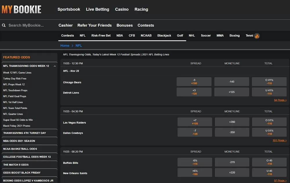Go to Live Betting
Viewport: 290px width, 183px height.
97,9
